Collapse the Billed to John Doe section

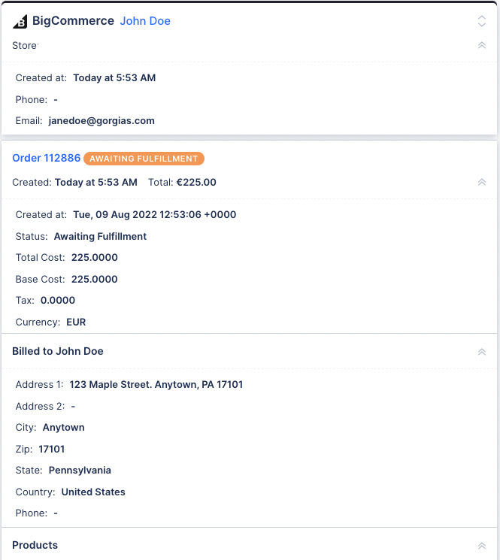[481, 352]
